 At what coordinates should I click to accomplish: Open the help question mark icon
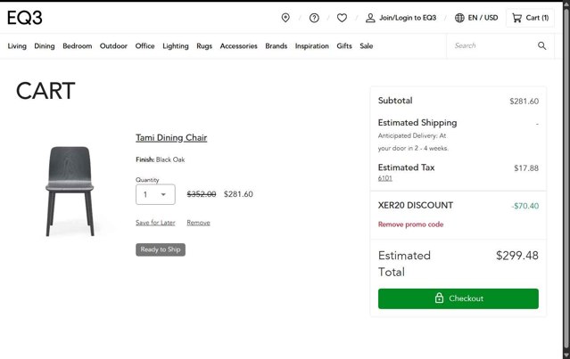click(x=314, y=18)
